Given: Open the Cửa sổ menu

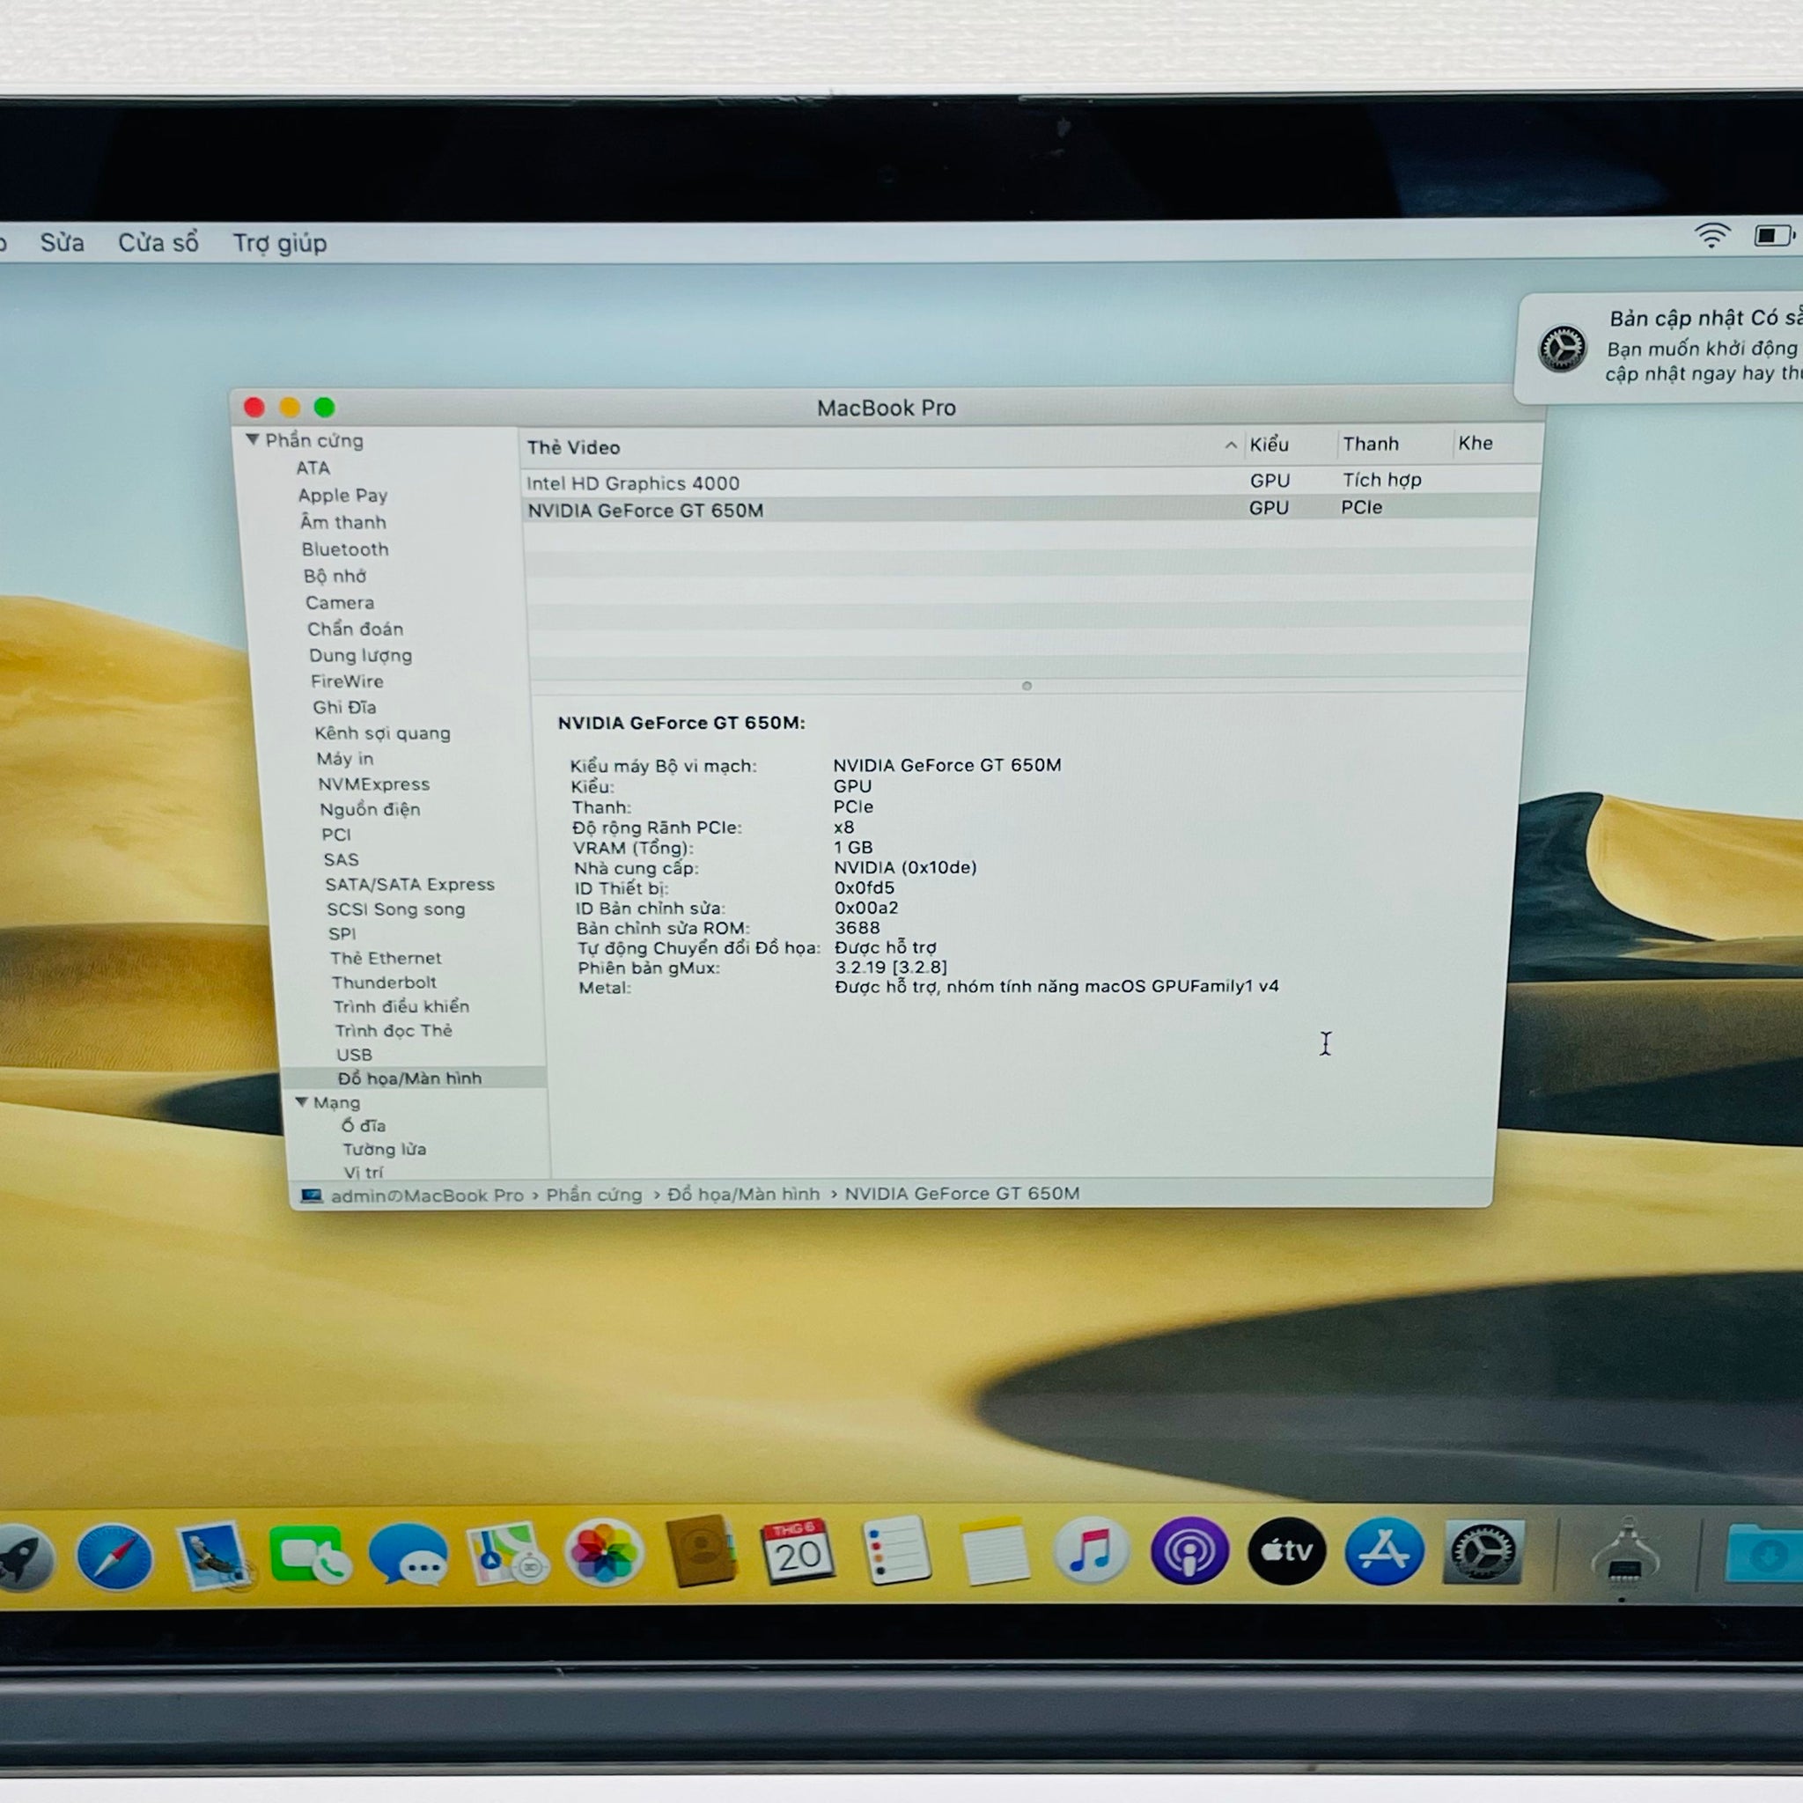Looking at the screenshot, I should coord(158,243).
